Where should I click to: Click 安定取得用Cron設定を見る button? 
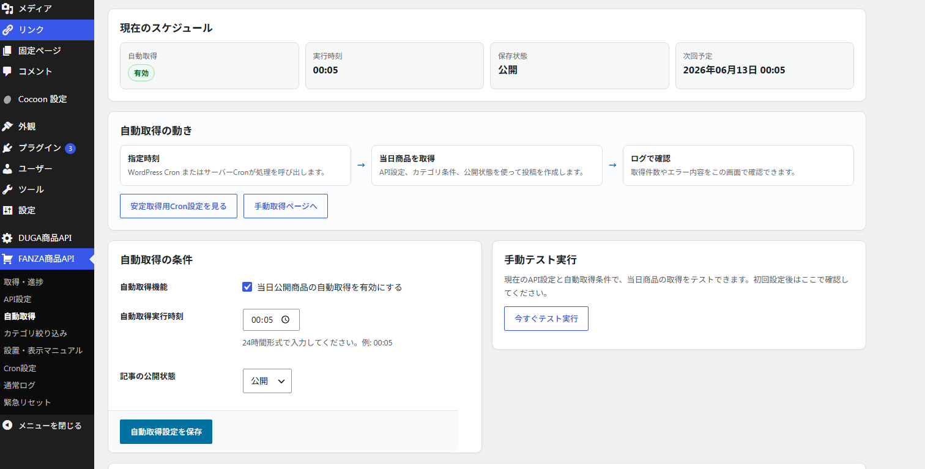pyautogui.click(x=179, y=206)
